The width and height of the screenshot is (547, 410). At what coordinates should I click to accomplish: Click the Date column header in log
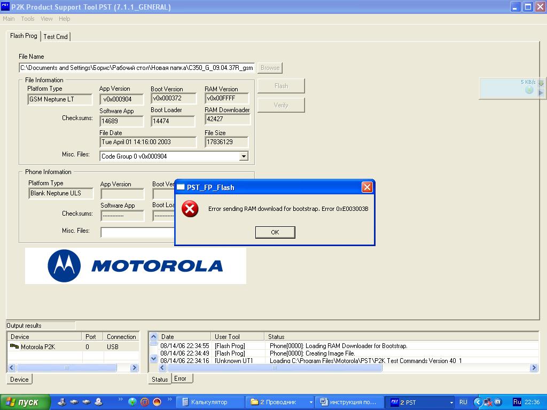click(x=184, y=337)
